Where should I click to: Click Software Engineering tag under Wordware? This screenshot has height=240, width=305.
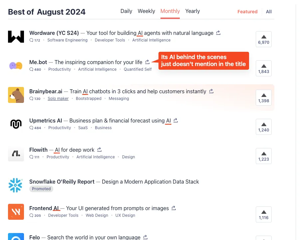point(67,40)
